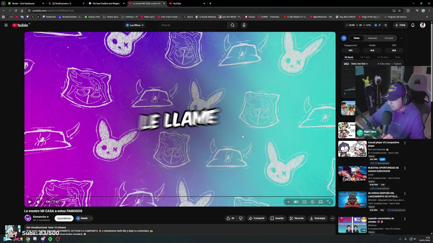Open options for Nuestra Oportunidad Eurovision video
This screenshot has height=243, width=433.
pos(405,168)
